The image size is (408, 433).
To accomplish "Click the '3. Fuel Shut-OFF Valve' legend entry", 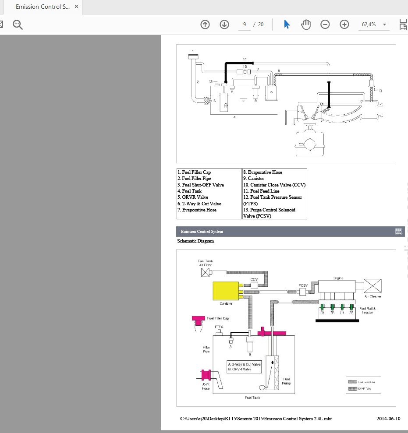I will [201, 185].
